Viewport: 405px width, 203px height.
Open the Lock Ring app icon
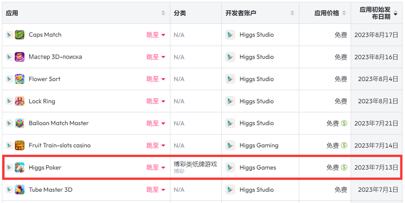20,101
